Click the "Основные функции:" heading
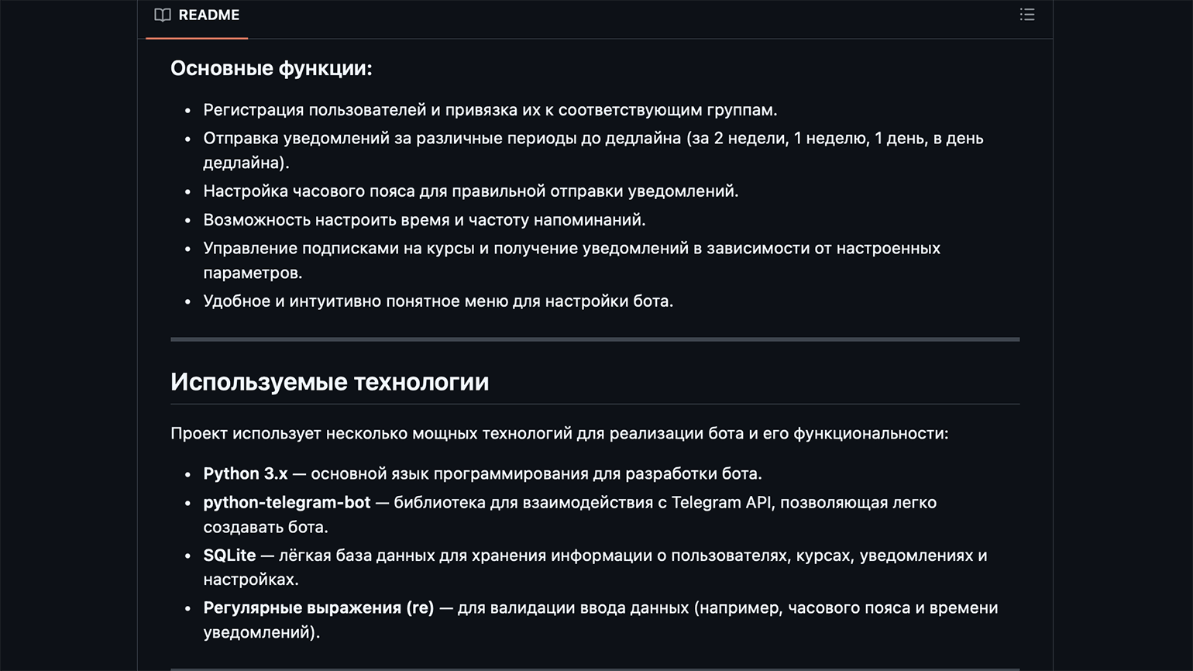1193x671 pixels. pyautogui.click(x=271, y=68)
